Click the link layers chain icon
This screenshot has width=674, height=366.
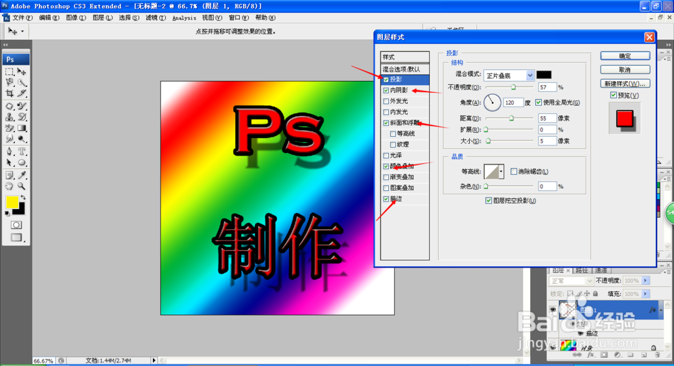pyautogui.click(x=578, y=355)
